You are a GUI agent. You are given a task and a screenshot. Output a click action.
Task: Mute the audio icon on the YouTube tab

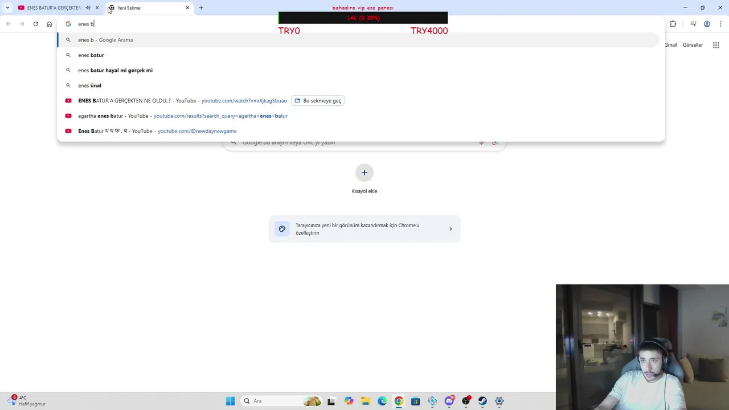[88, 8]
